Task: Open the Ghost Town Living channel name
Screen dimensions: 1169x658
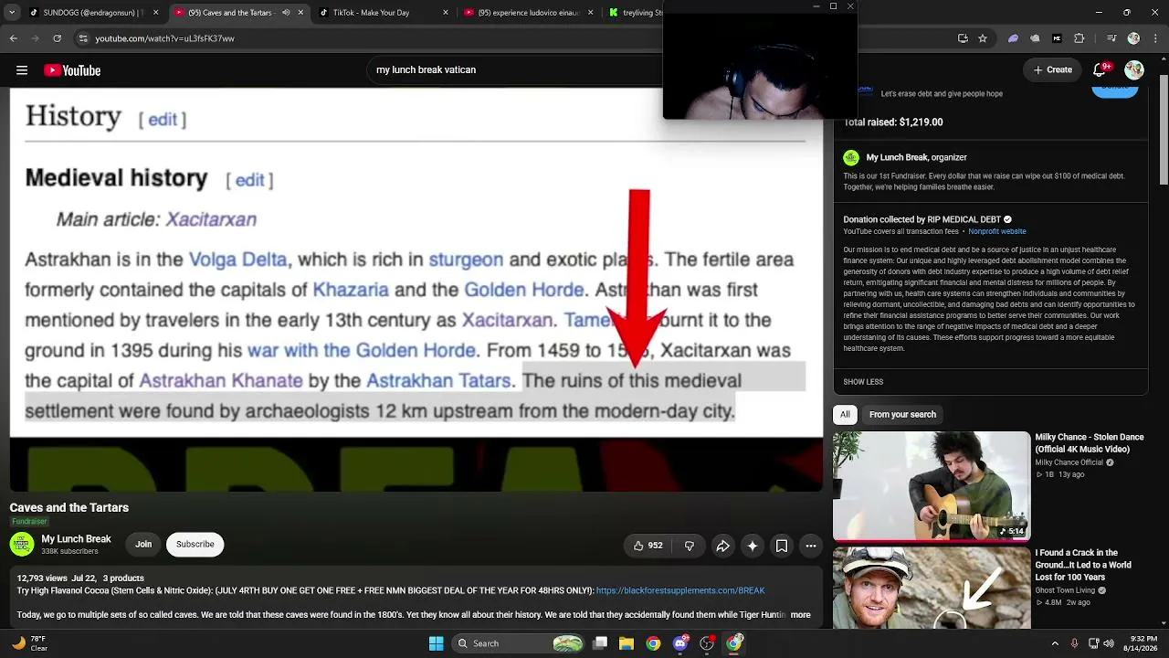Action: tap(1065, 590)
